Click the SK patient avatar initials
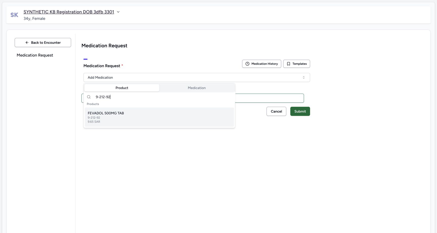The width and height of the screenshot is (437, 233). tap(14, 15)
